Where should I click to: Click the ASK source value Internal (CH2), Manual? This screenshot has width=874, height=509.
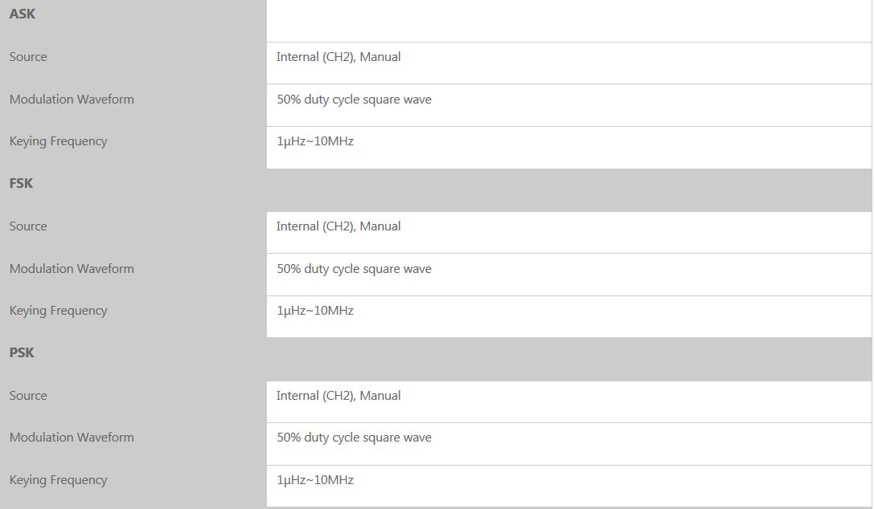[x=339, y=57]
